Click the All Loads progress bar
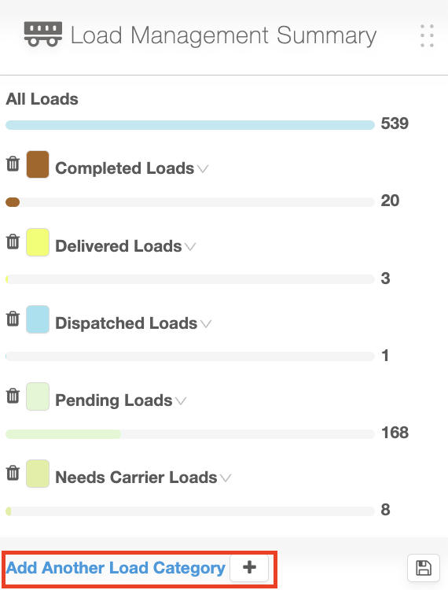The height and width of the screenshot is (590, 448). (190, 125)
